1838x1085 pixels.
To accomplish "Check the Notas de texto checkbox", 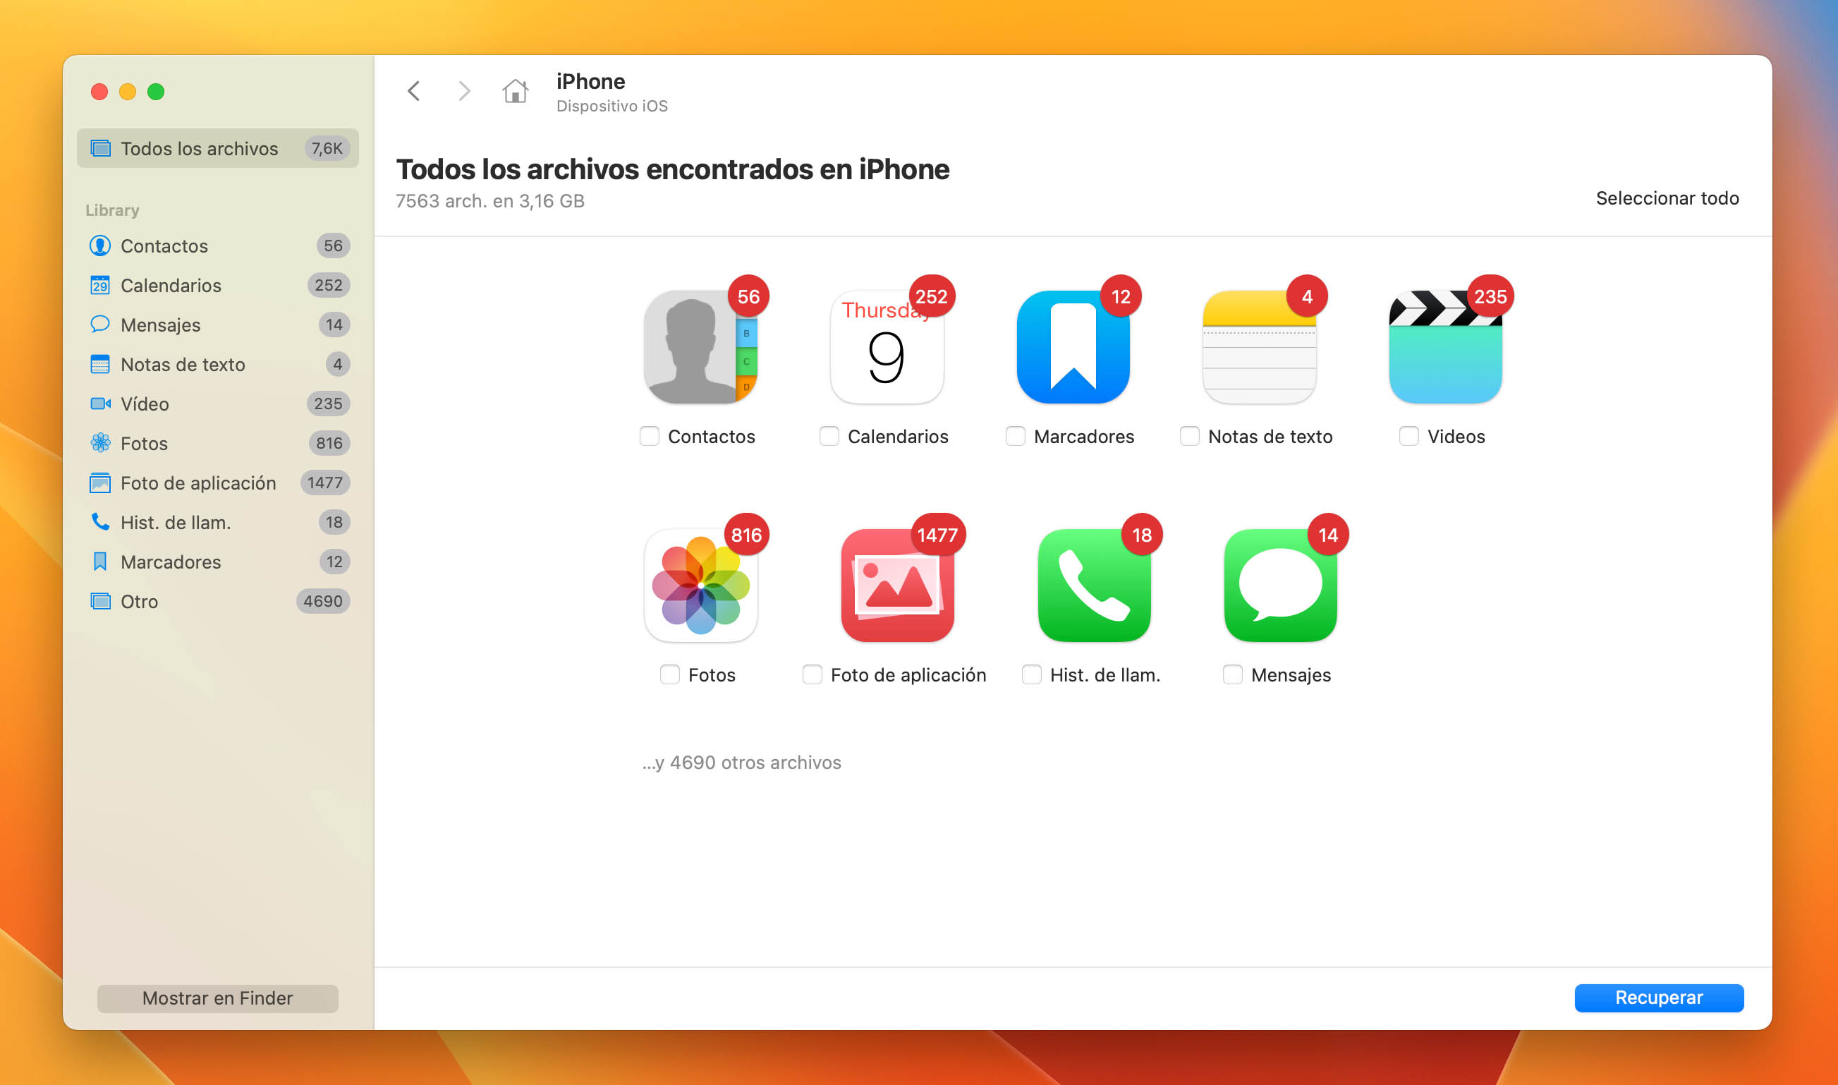I will pos(1190,437).
